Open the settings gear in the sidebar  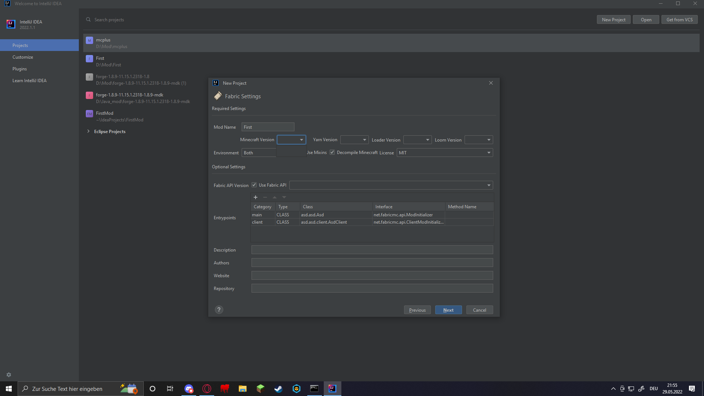pos(8,374)
